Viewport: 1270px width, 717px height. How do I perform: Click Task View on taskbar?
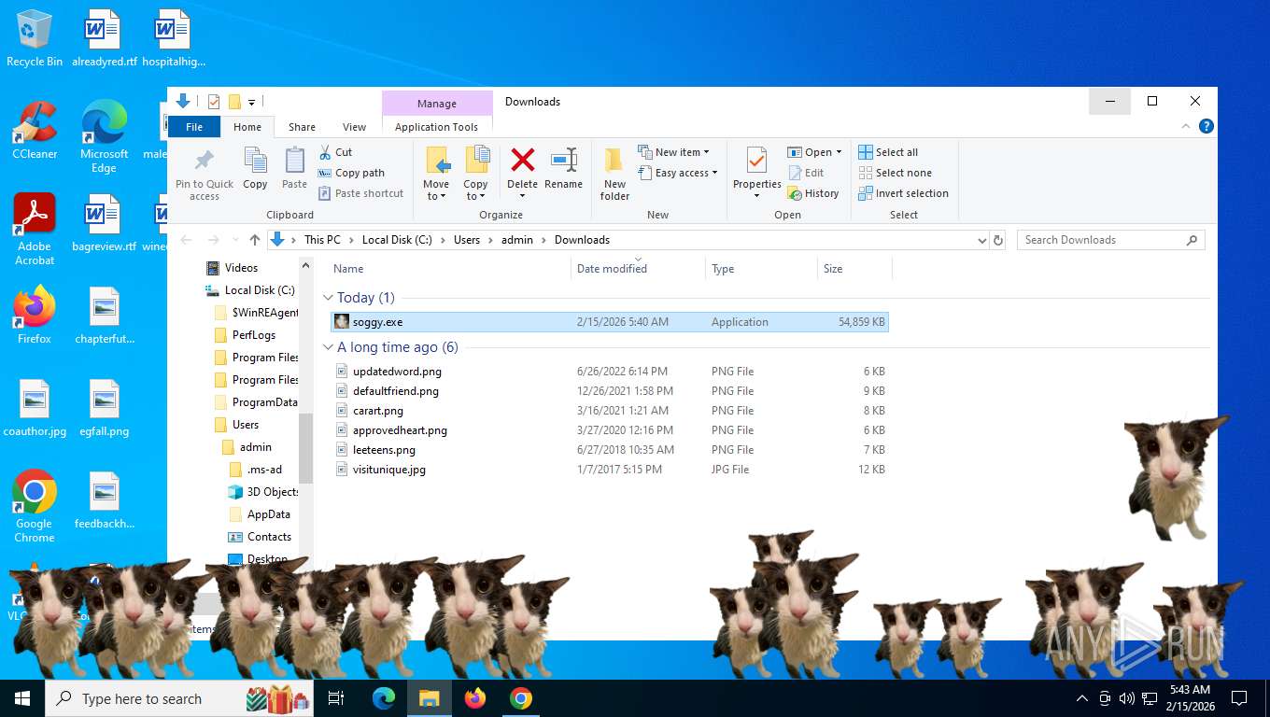tap(336, 698)
